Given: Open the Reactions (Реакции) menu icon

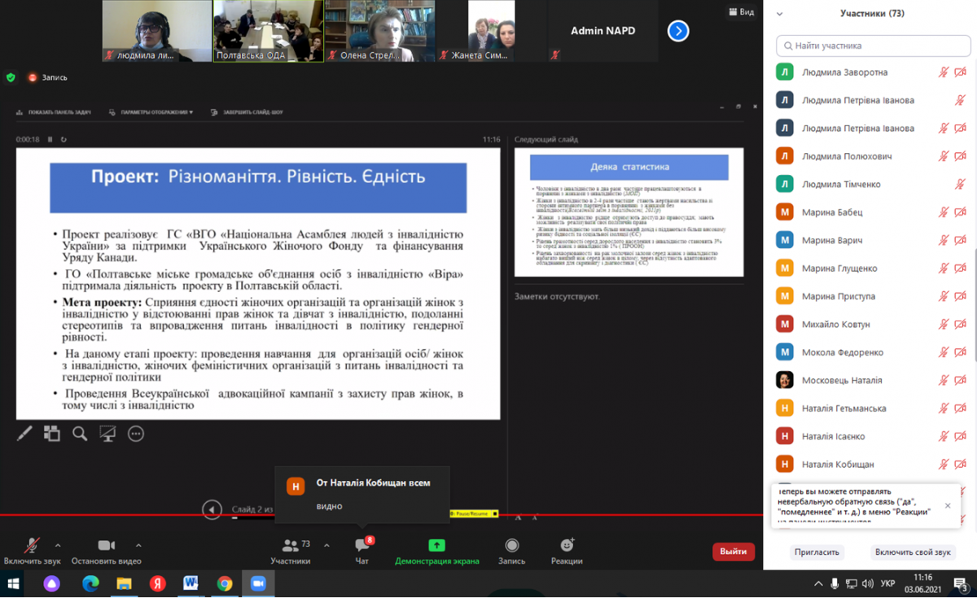Looking at the screenshot, I should click(567, 546).
